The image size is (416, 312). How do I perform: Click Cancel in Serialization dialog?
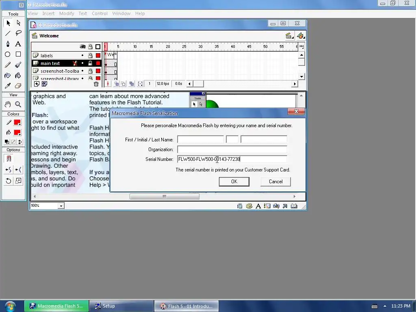tap(276, 182)
